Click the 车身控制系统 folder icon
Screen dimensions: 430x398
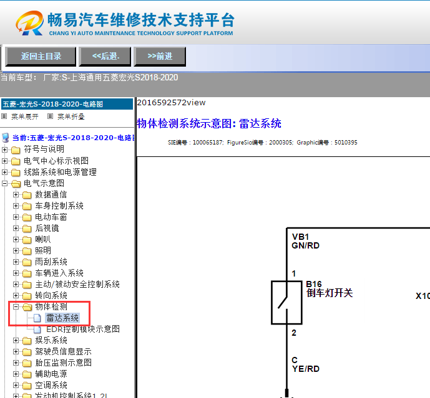point(27,206)
